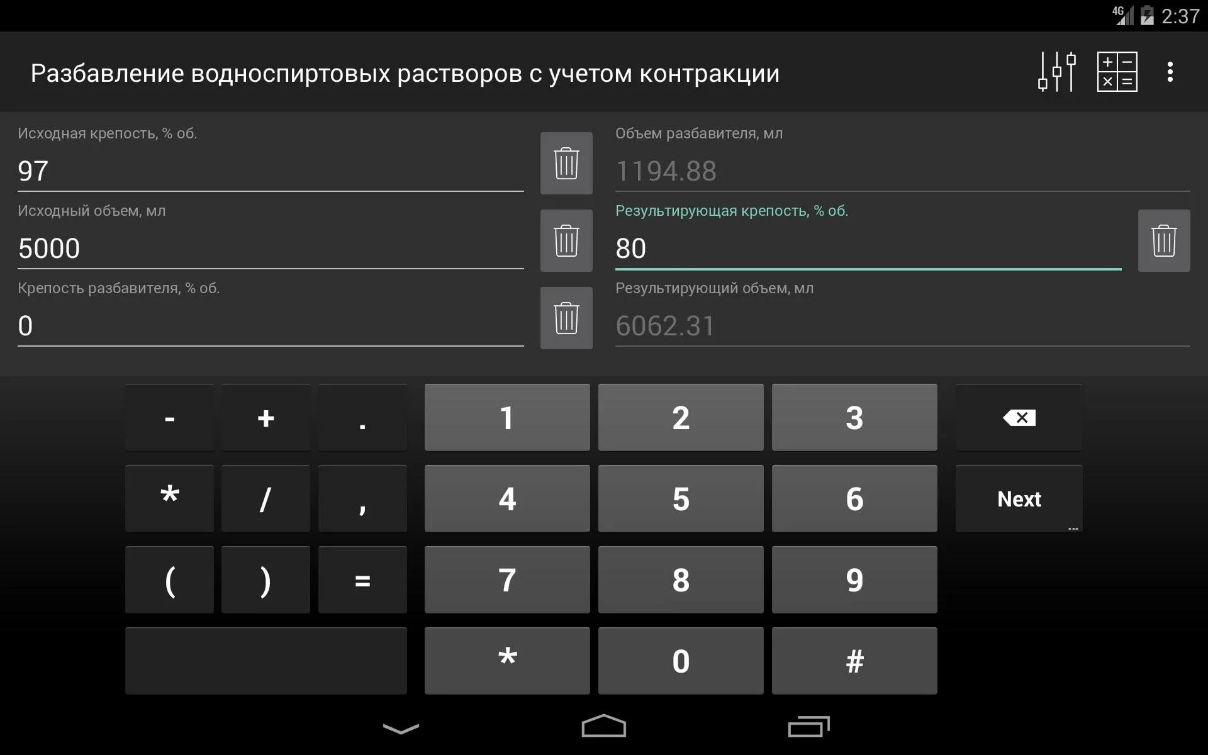The image size is (1208, 755).
Task: Clear the исходная крепость field
Action: 566,163
